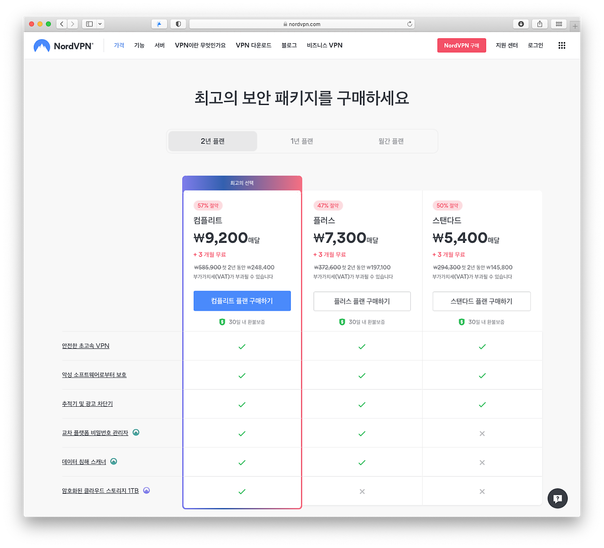Image resolution: width=604 pixels, height=548 pixels.
Task: Click the blue extension icon in toolbar
Action: [x=159, y=24]
